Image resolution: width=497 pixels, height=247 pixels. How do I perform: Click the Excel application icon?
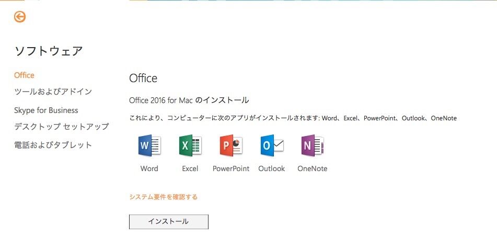click(x=190, y=145)
